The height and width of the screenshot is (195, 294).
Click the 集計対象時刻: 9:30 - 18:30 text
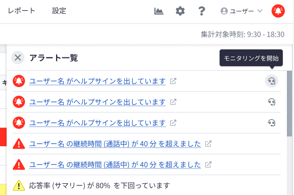pyautogui.click(x=243, y=34)
